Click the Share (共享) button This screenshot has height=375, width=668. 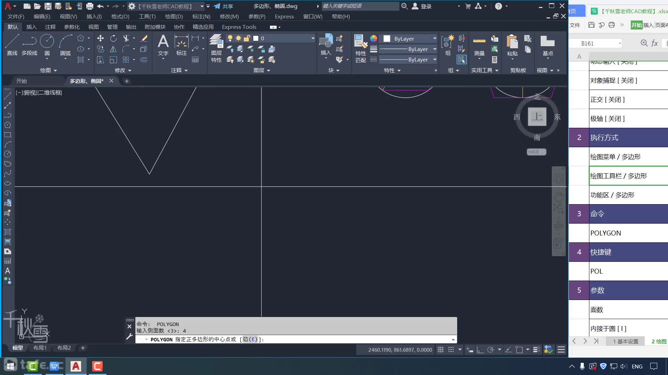coord(223,6)
